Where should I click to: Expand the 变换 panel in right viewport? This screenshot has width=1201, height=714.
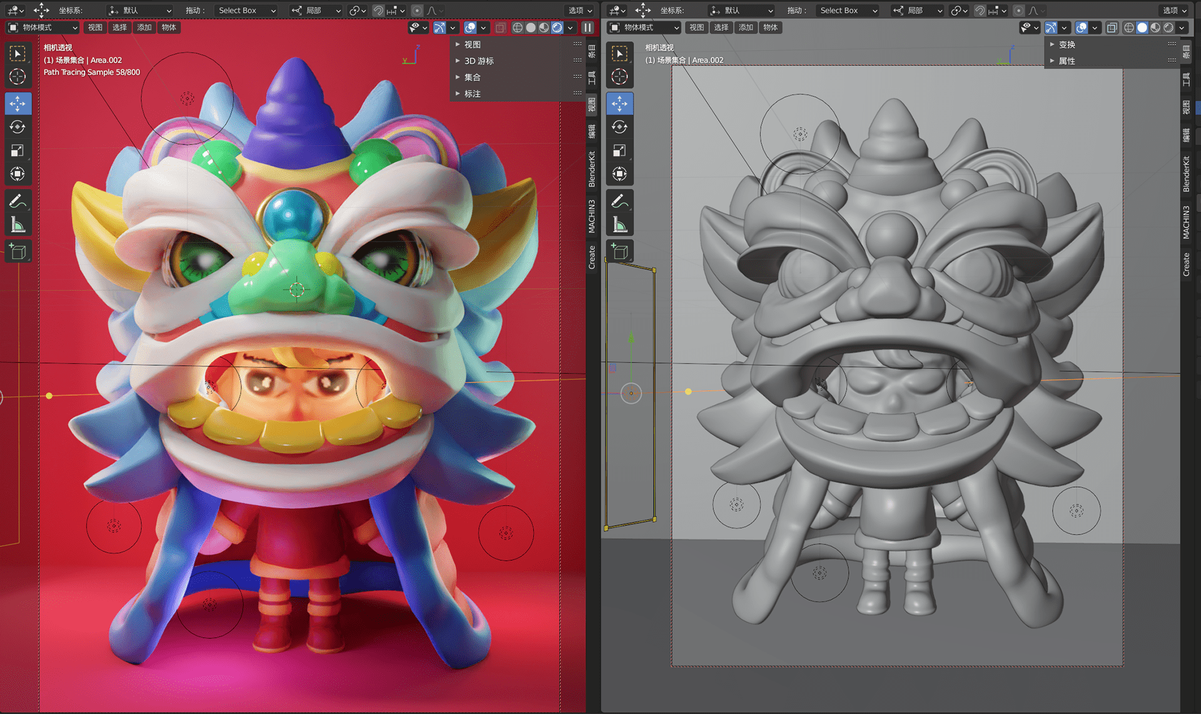point(1067,44)
